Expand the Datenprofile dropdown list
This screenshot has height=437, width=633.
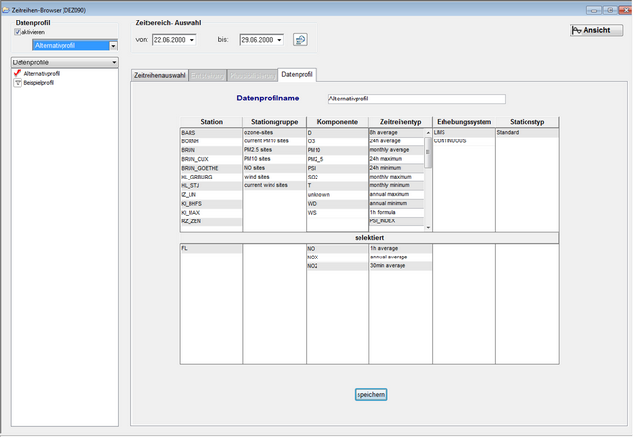tap(113, 62)
